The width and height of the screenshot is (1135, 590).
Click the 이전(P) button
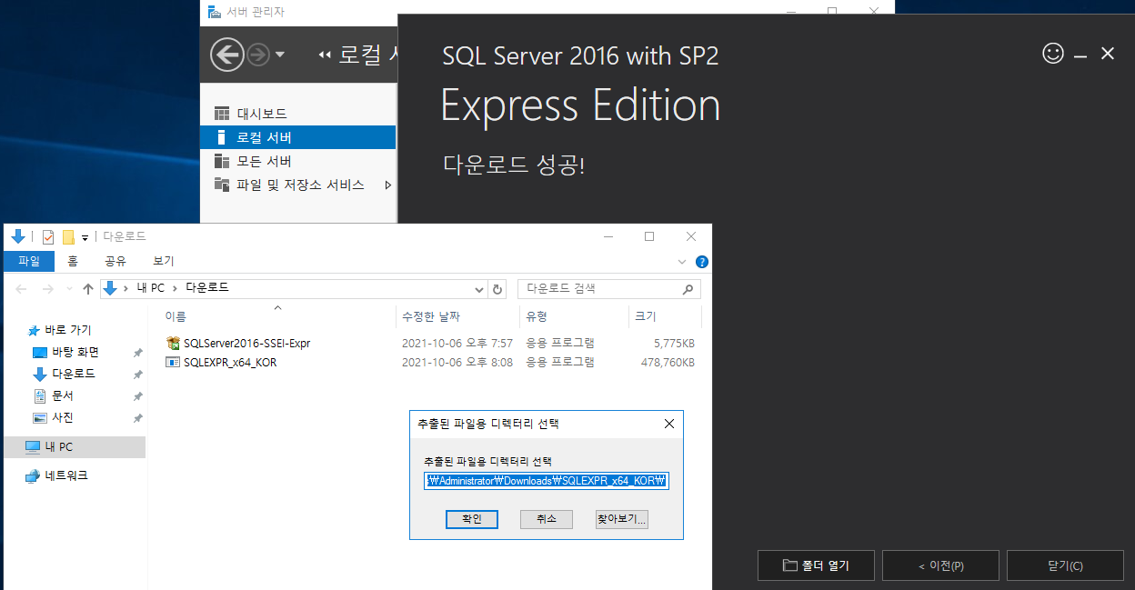coord(940,565)
